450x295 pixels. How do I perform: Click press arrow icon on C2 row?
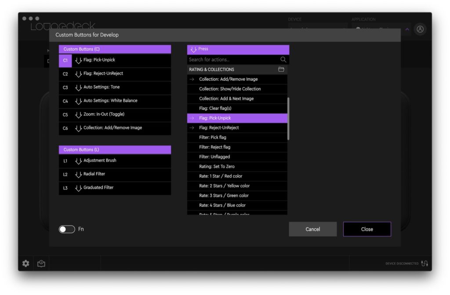coord(78,74)
